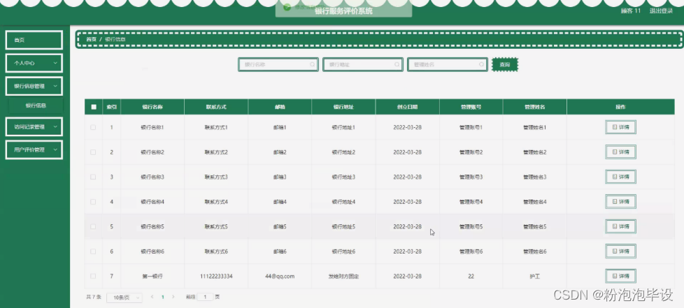Click the 邮箱 column header
Viewport: 684px width, 308px height.
click(x=280, y=107)
